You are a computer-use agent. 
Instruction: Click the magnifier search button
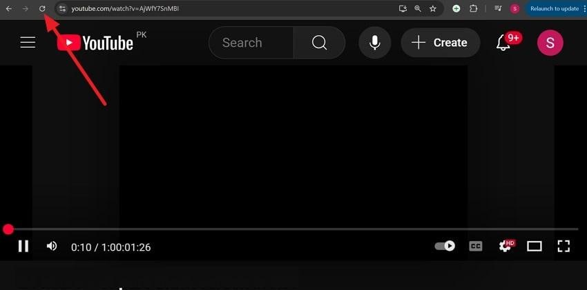point(319,43)
